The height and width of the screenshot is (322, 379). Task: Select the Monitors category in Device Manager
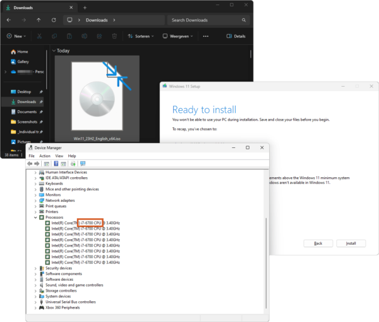tap(53, 195)
